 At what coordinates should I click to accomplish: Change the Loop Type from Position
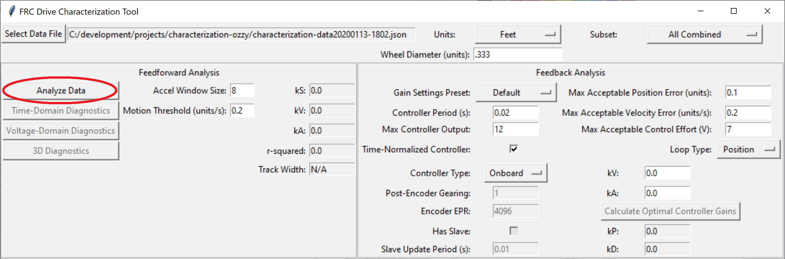(x=748, y=149)
